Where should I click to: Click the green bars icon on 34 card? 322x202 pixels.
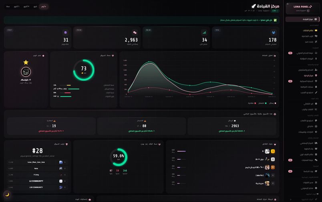click(204, 32)
